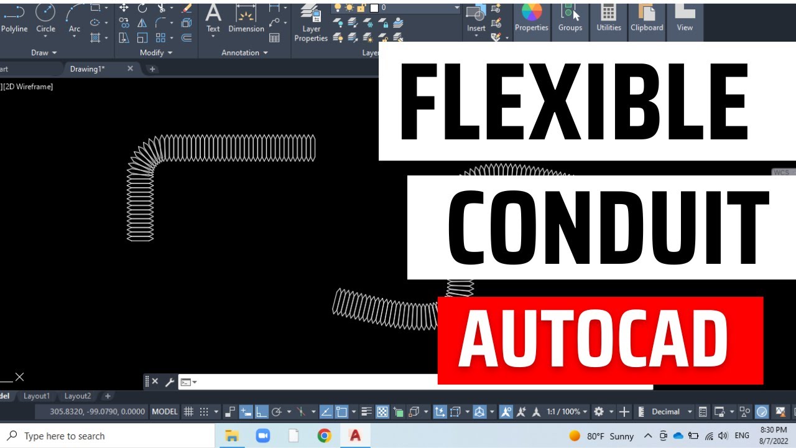796x448 pixels.
Task: Select the Polyline draw tool
Action: click(14, 17)
